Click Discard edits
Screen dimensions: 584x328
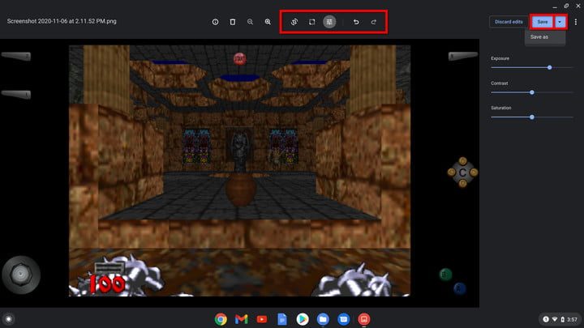(x=508, y=22)
